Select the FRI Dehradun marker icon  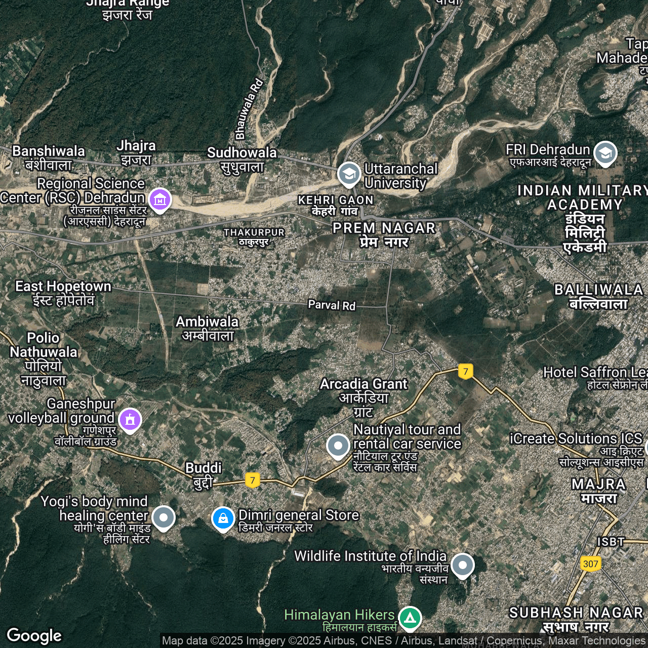pos(605,153)
